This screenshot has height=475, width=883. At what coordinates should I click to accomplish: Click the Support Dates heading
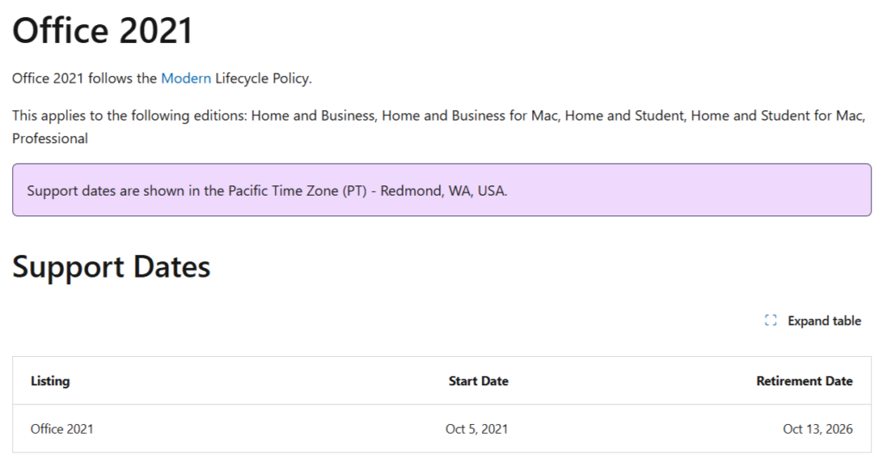pos(111,266)
